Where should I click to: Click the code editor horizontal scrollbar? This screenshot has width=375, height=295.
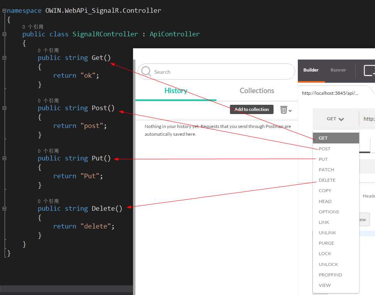tap(66, 288)
